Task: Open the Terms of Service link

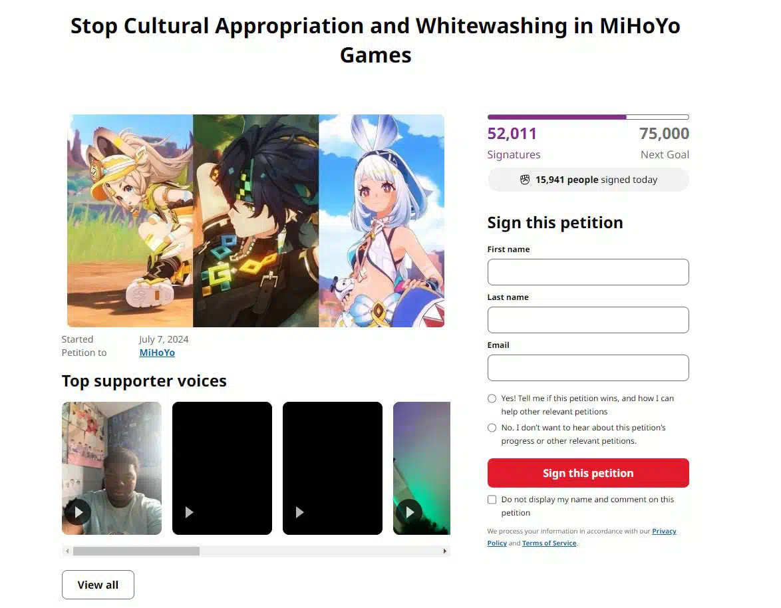Action: 549,543
